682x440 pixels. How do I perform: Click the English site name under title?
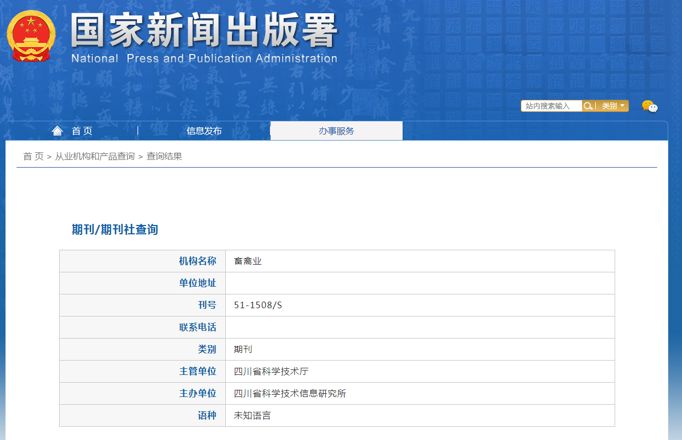click(x=204, y=58)
